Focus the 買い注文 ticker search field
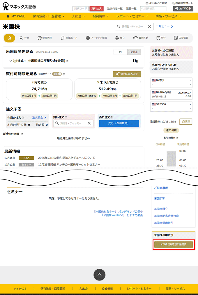198x295 pixels. (73, 123)
